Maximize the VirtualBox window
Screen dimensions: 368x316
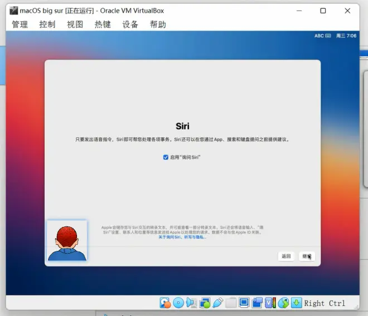tap(323, 11)
